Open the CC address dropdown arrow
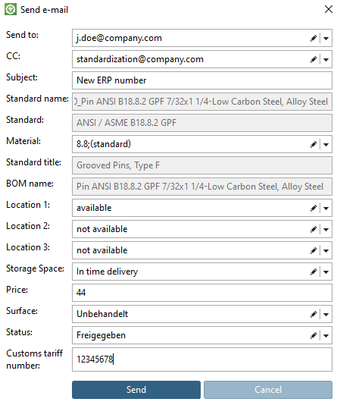Image resolution: width=337 pixels, height=405 pixels. (326, 60)
